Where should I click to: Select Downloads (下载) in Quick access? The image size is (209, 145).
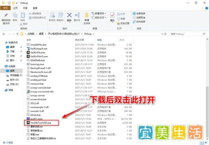pyautogui.click(x=11, y=51)
